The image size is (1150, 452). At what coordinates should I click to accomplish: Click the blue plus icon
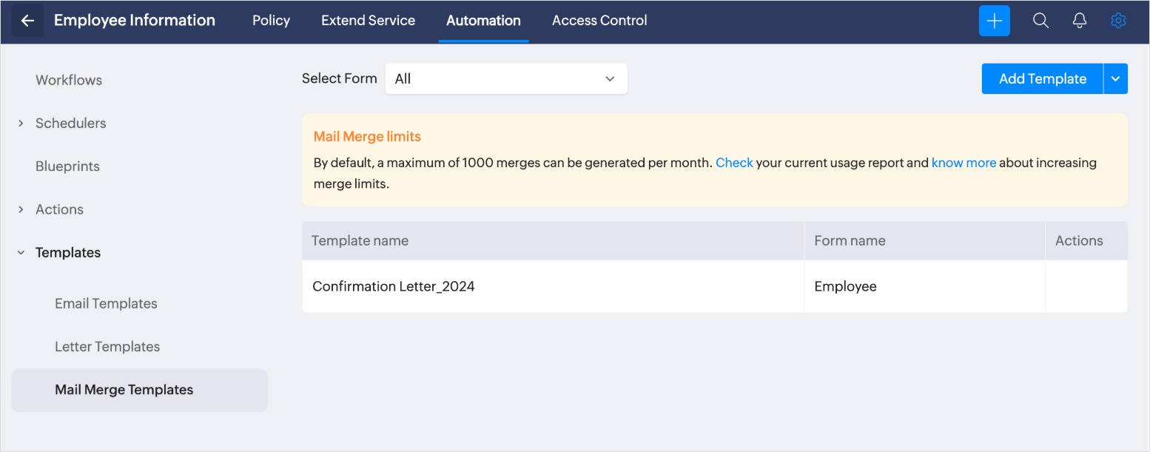click(x=994, y=21)
